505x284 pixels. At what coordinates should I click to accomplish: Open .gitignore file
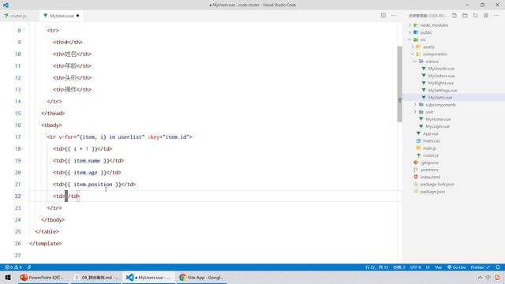pyautogui.click(x=429, y=163)
